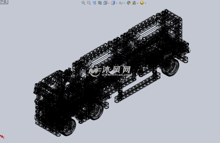This screenshot has width=220, height=143.
Task: Click the Display Style cube icon
Action: [113, 3]
